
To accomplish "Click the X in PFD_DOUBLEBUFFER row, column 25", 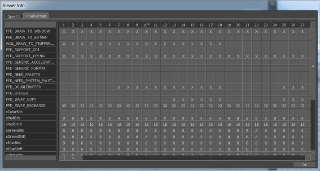I will coord(284,87).
